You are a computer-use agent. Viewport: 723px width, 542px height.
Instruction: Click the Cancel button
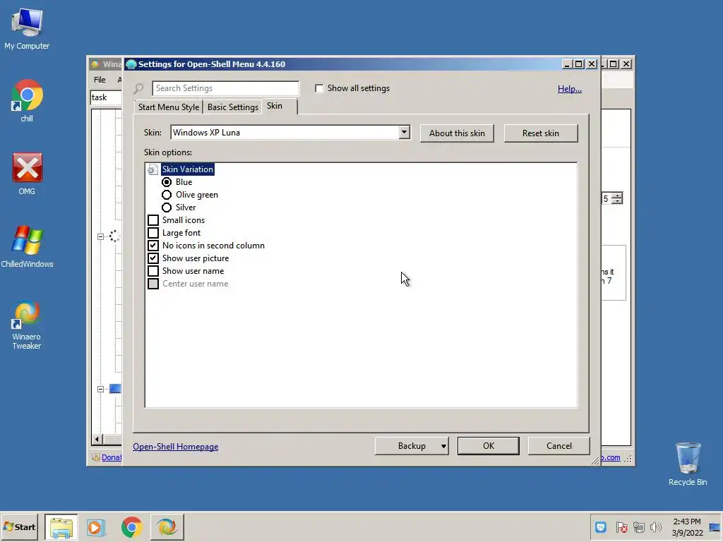559,446
